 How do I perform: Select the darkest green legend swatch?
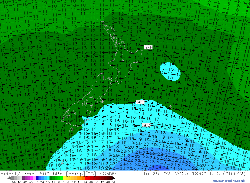pos(51,178)
